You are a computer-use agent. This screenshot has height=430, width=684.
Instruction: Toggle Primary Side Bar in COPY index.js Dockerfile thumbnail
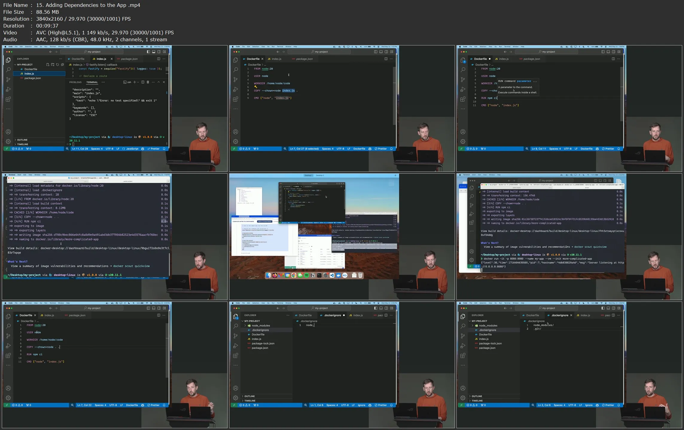[x=376, y=52]
